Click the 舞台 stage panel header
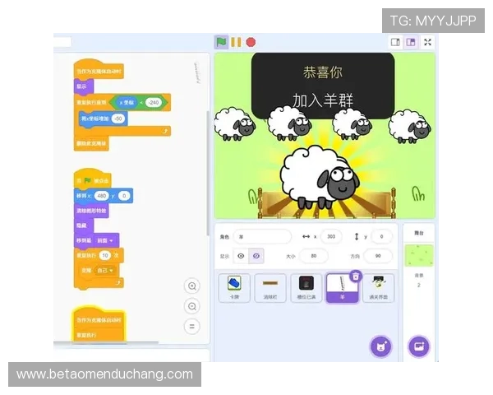 pyautogui.click(x=419, y=233)
